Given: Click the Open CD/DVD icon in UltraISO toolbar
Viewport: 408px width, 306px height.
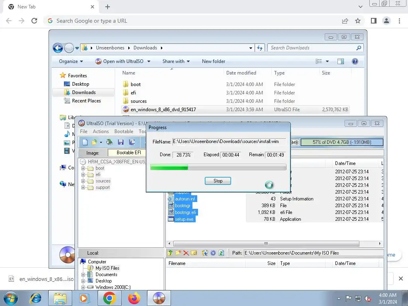Looking at the screenshot, I should (x=110, y=142).
